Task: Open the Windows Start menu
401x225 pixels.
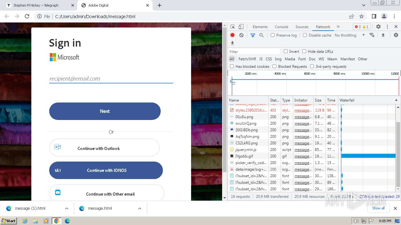Action: pyautogui.click(x=9, y=221)
